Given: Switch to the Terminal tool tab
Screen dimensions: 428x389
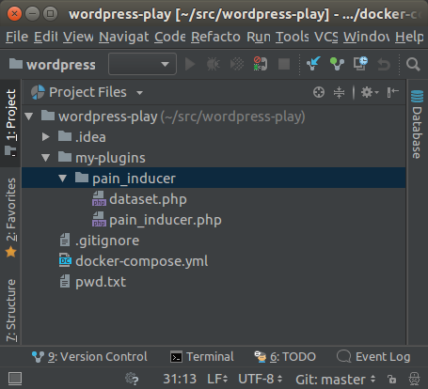Looking at the screenshot, I should pyautogui.click(x=202, y=357).
